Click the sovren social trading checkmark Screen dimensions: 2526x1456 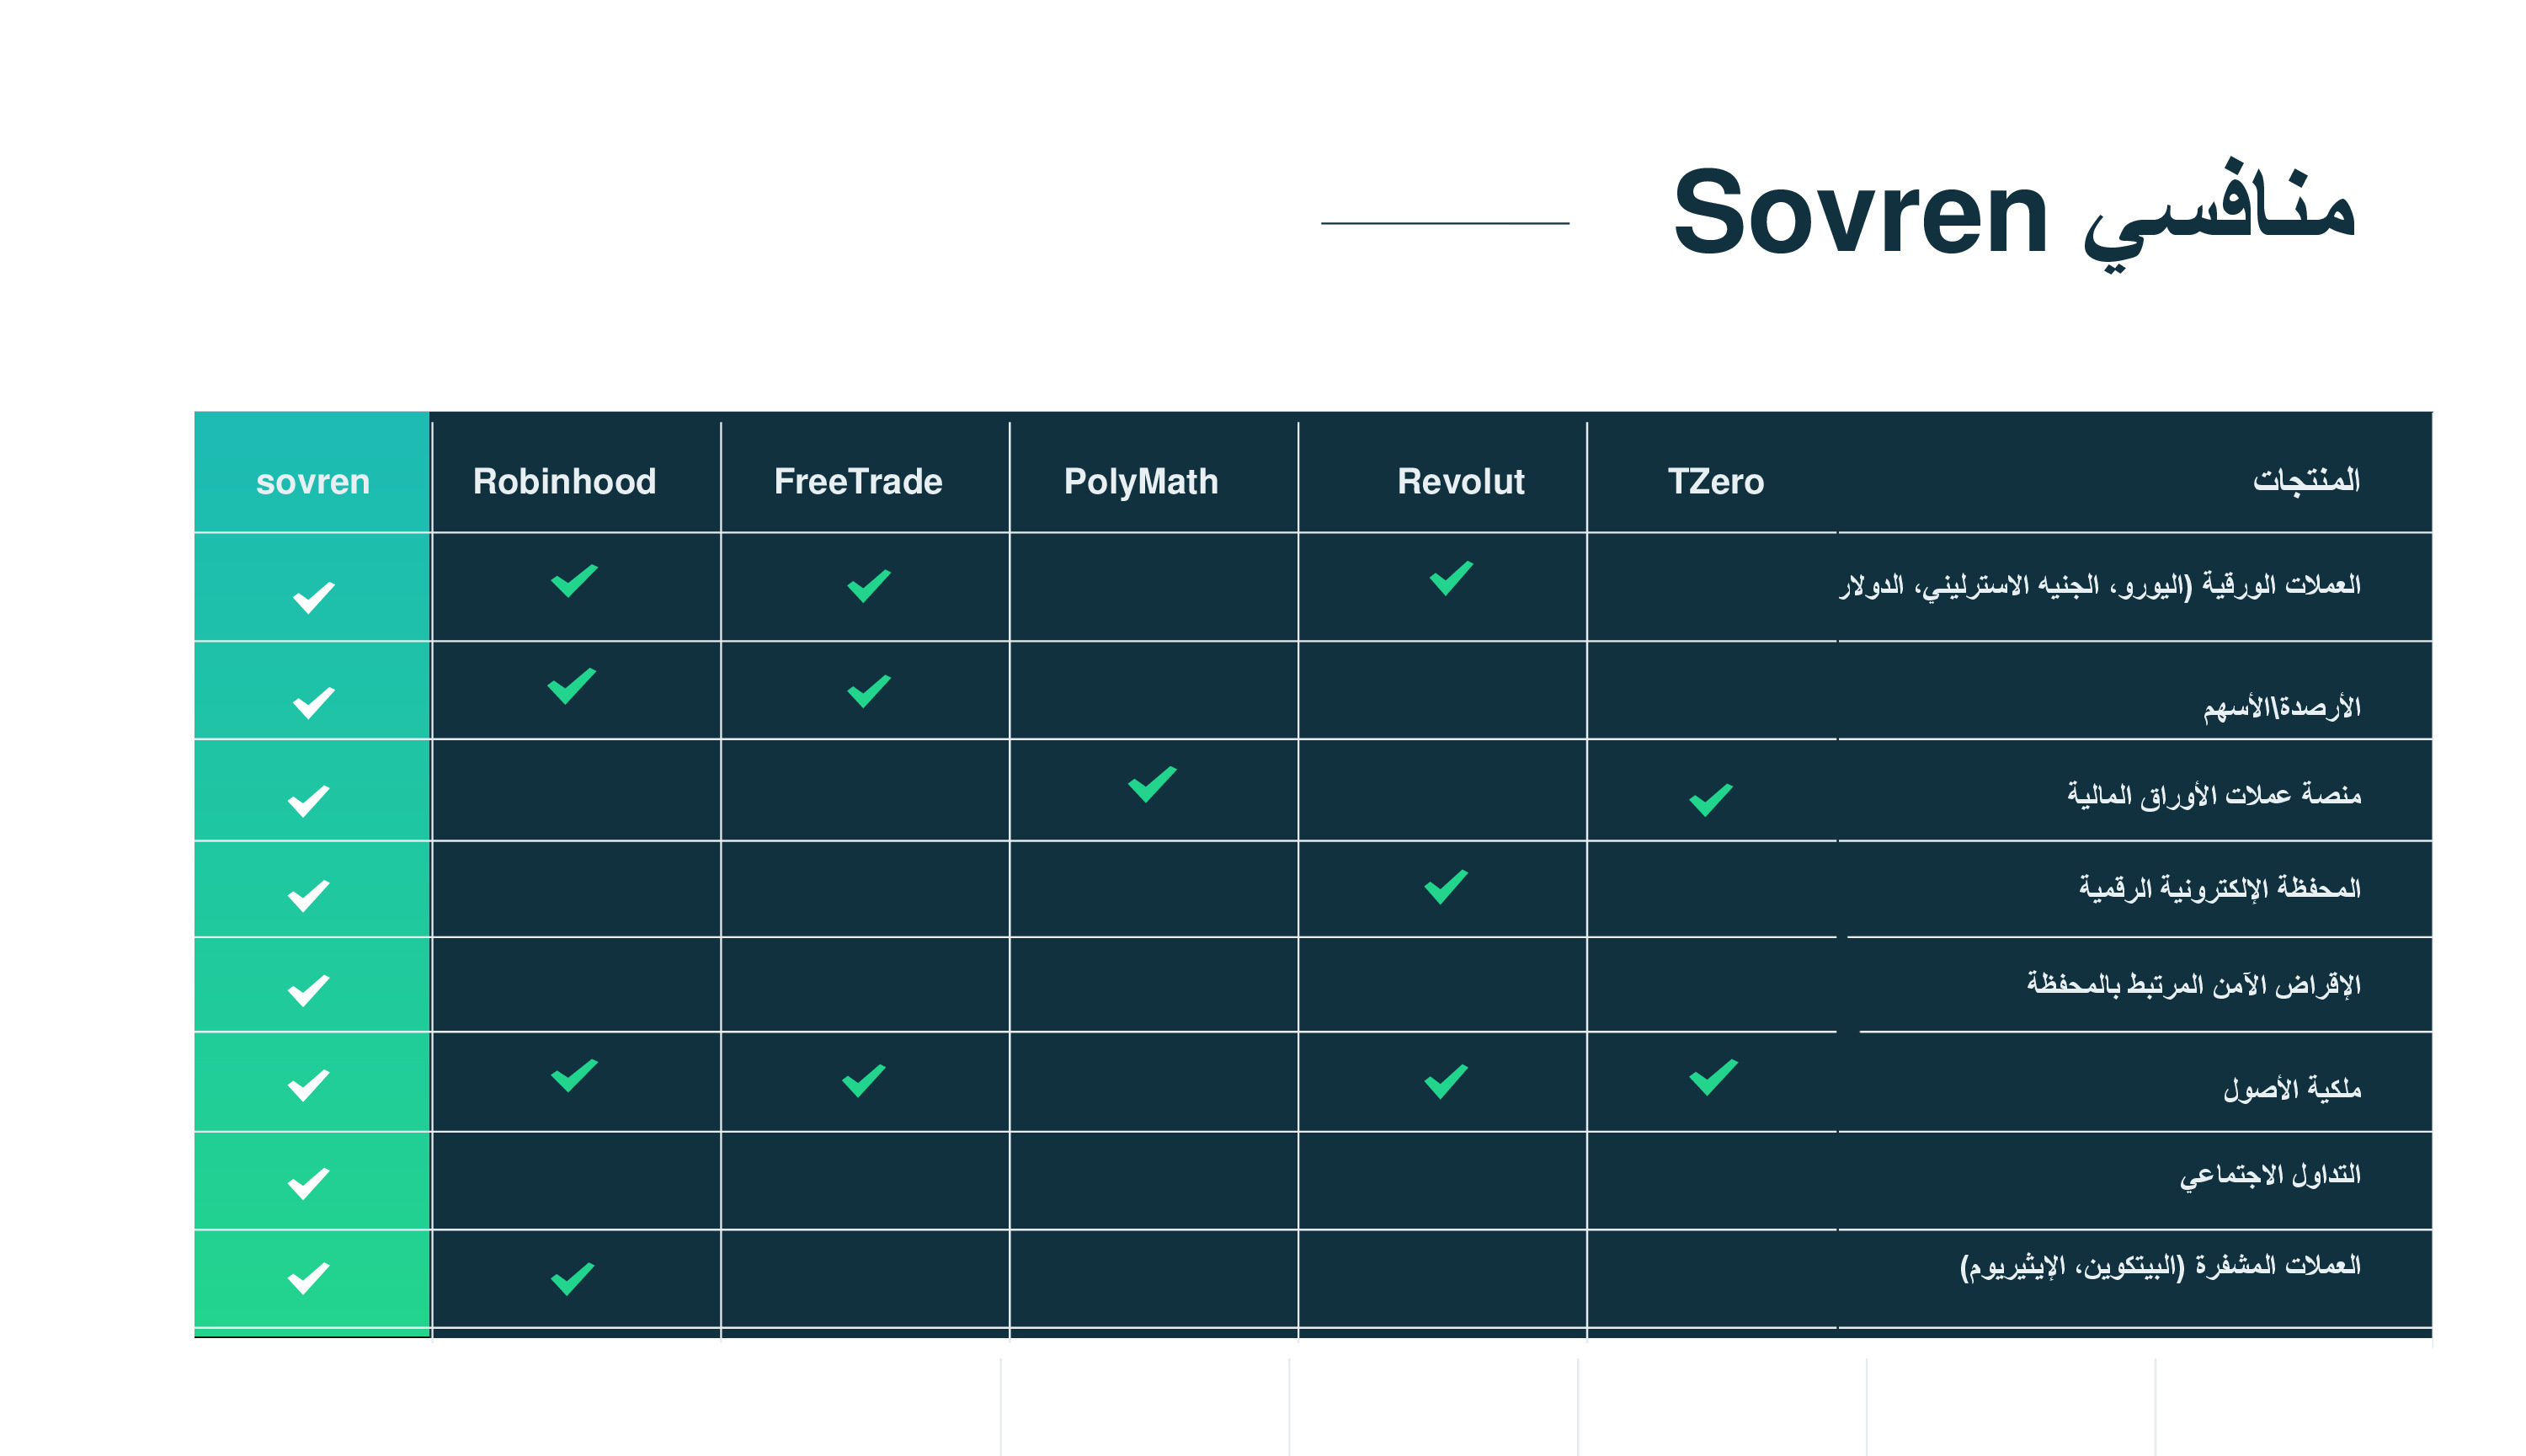(308, 1183)
